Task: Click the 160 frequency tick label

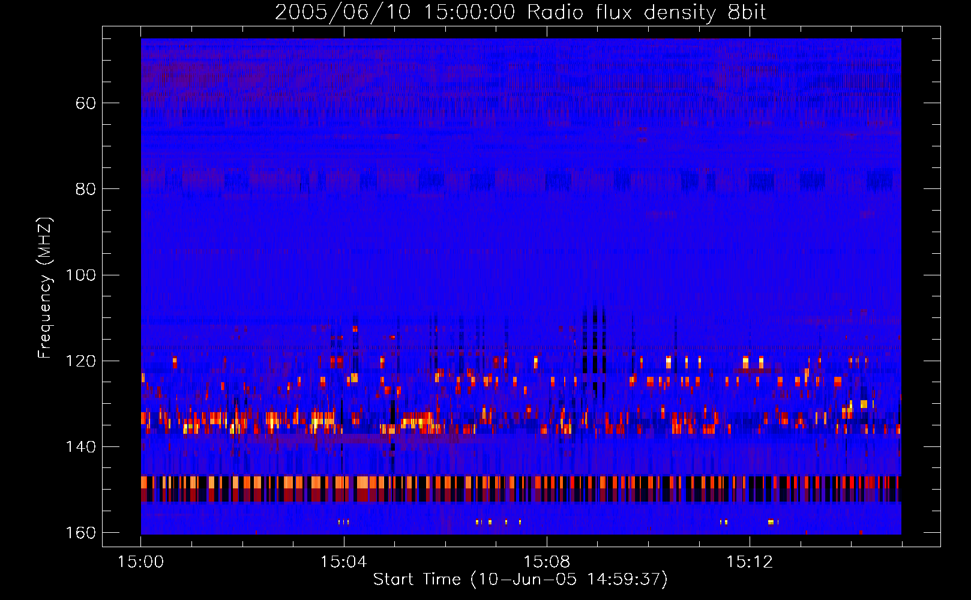Action: tap(80, 533)
